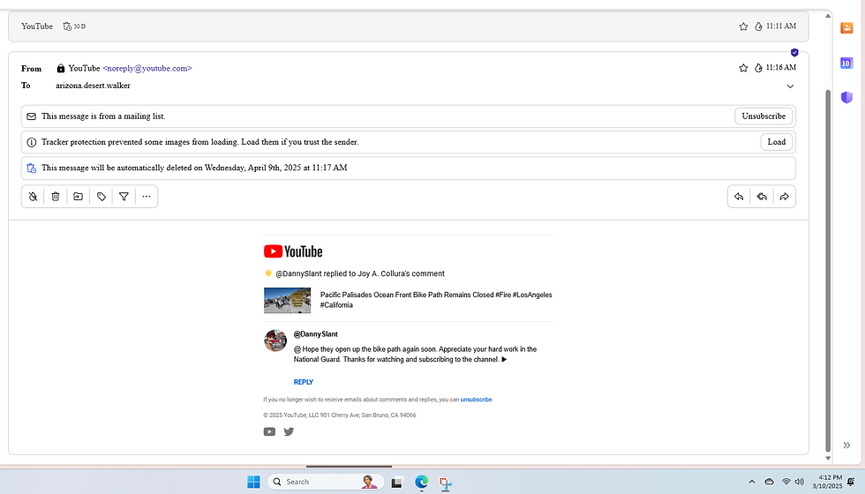865x494 pixels.
Task: Click the collapsed YouTube message header
Action: [408, 26]
